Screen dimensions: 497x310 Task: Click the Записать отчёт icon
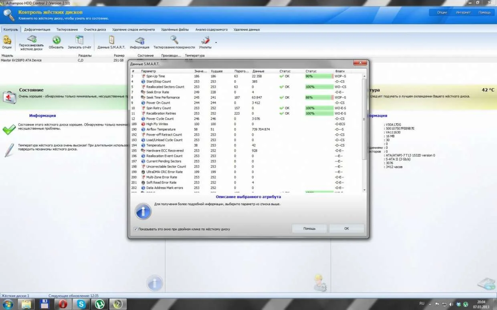coord(79,40)
